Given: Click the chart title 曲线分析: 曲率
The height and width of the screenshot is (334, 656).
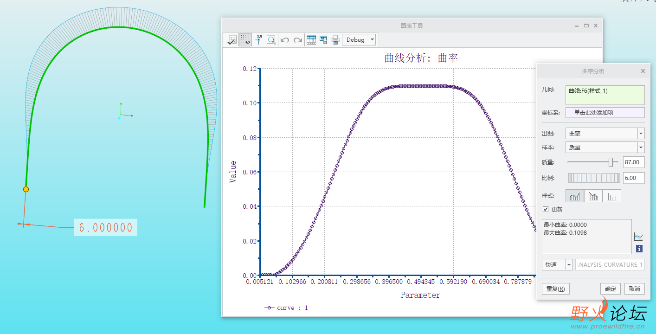Looking at the screenshot, I should click(x=422, y=58).
